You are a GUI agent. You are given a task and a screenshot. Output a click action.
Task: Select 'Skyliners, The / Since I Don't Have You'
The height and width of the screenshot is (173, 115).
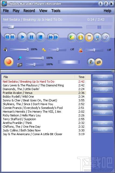click(44, 104)
